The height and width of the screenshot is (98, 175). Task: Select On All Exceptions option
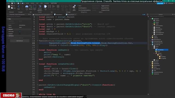pyautogui.click(x=82, y=8)
